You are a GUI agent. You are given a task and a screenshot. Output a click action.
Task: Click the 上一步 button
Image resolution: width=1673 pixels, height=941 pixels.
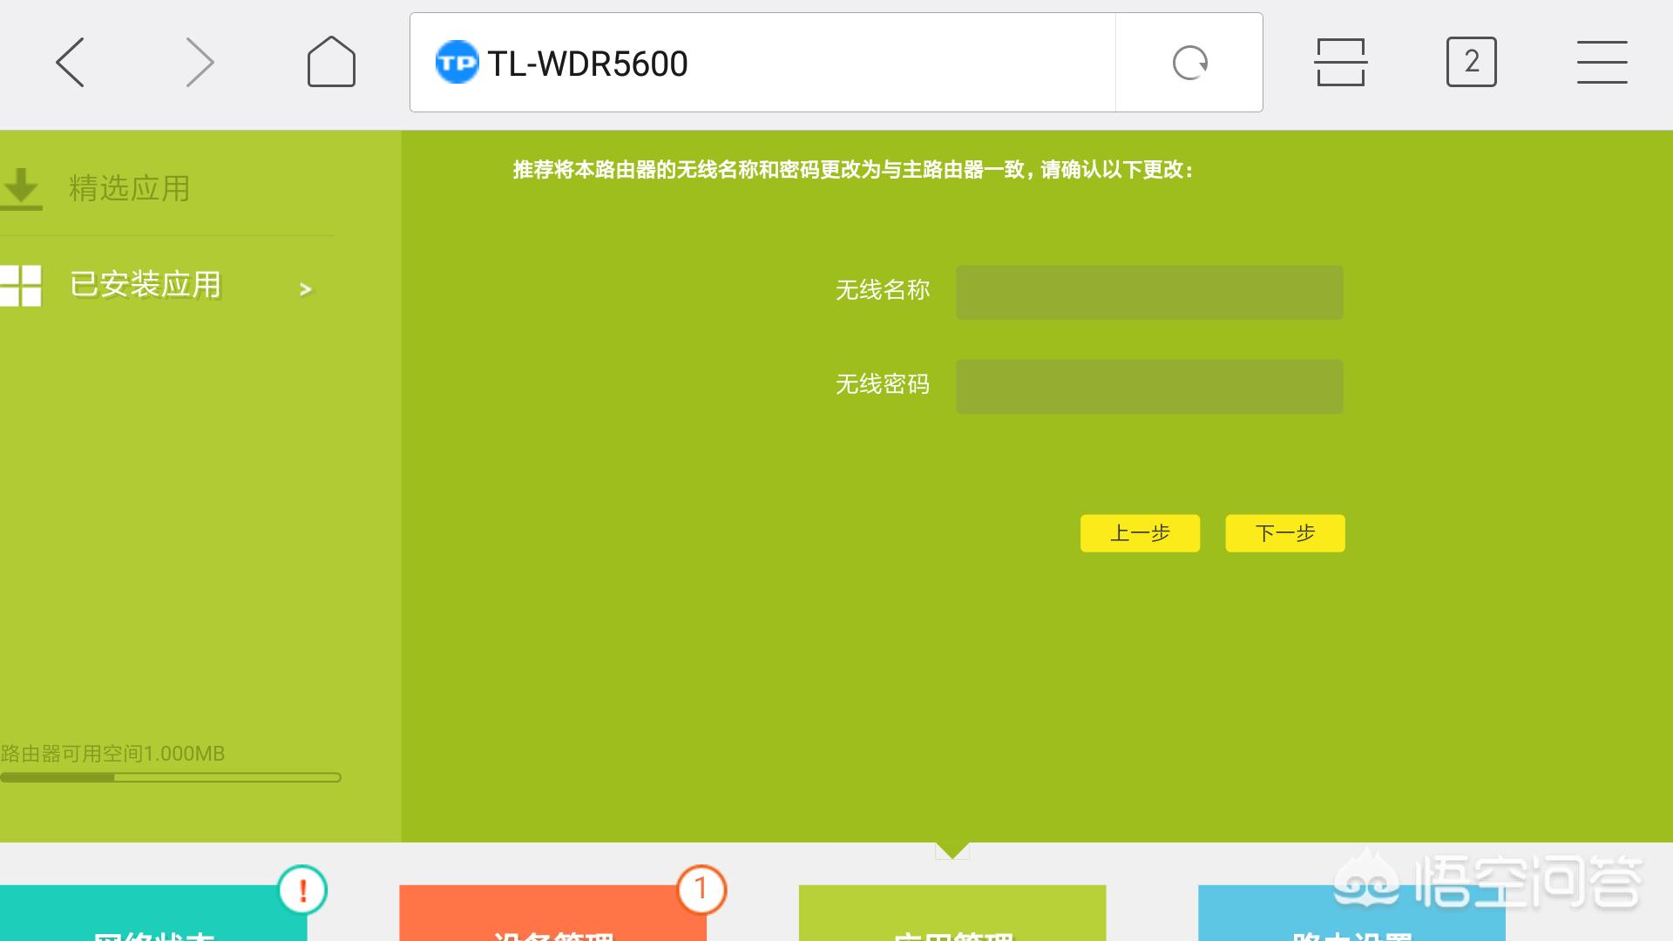1140,532
